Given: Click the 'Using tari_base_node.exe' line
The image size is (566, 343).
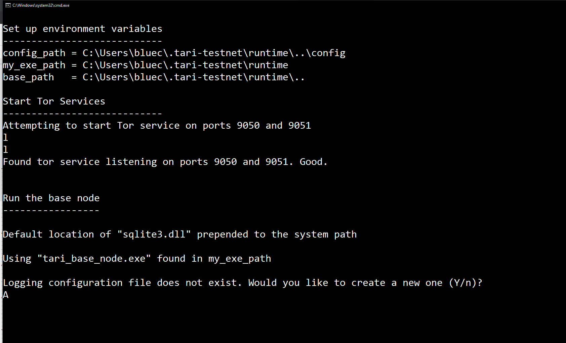Looking at the screenshot, I should tap(137, 259).
